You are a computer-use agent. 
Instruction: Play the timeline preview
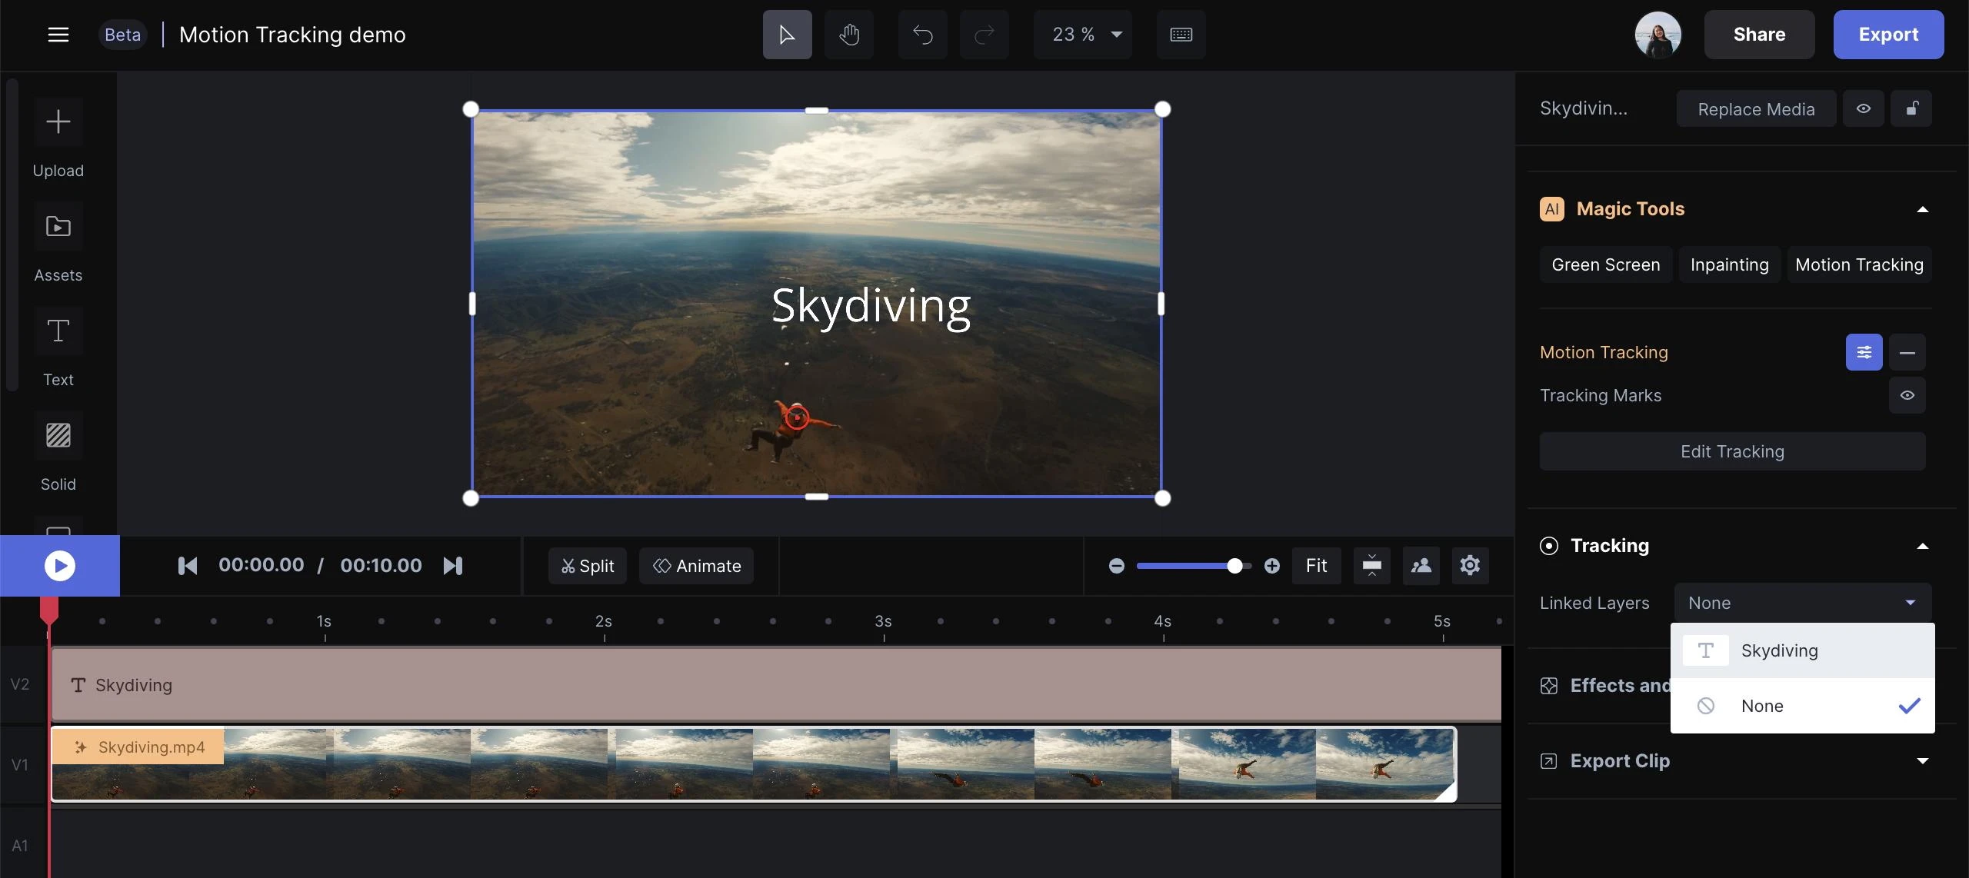click(60, 566)
